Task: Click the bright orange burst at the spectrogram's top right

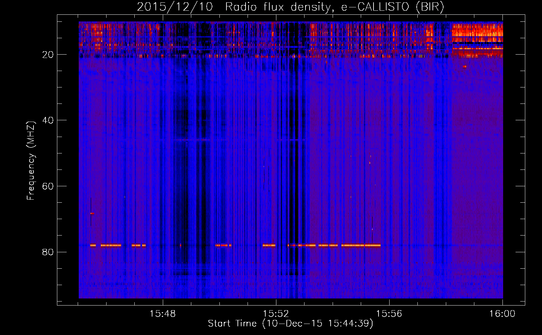Action: pos(477,33)
